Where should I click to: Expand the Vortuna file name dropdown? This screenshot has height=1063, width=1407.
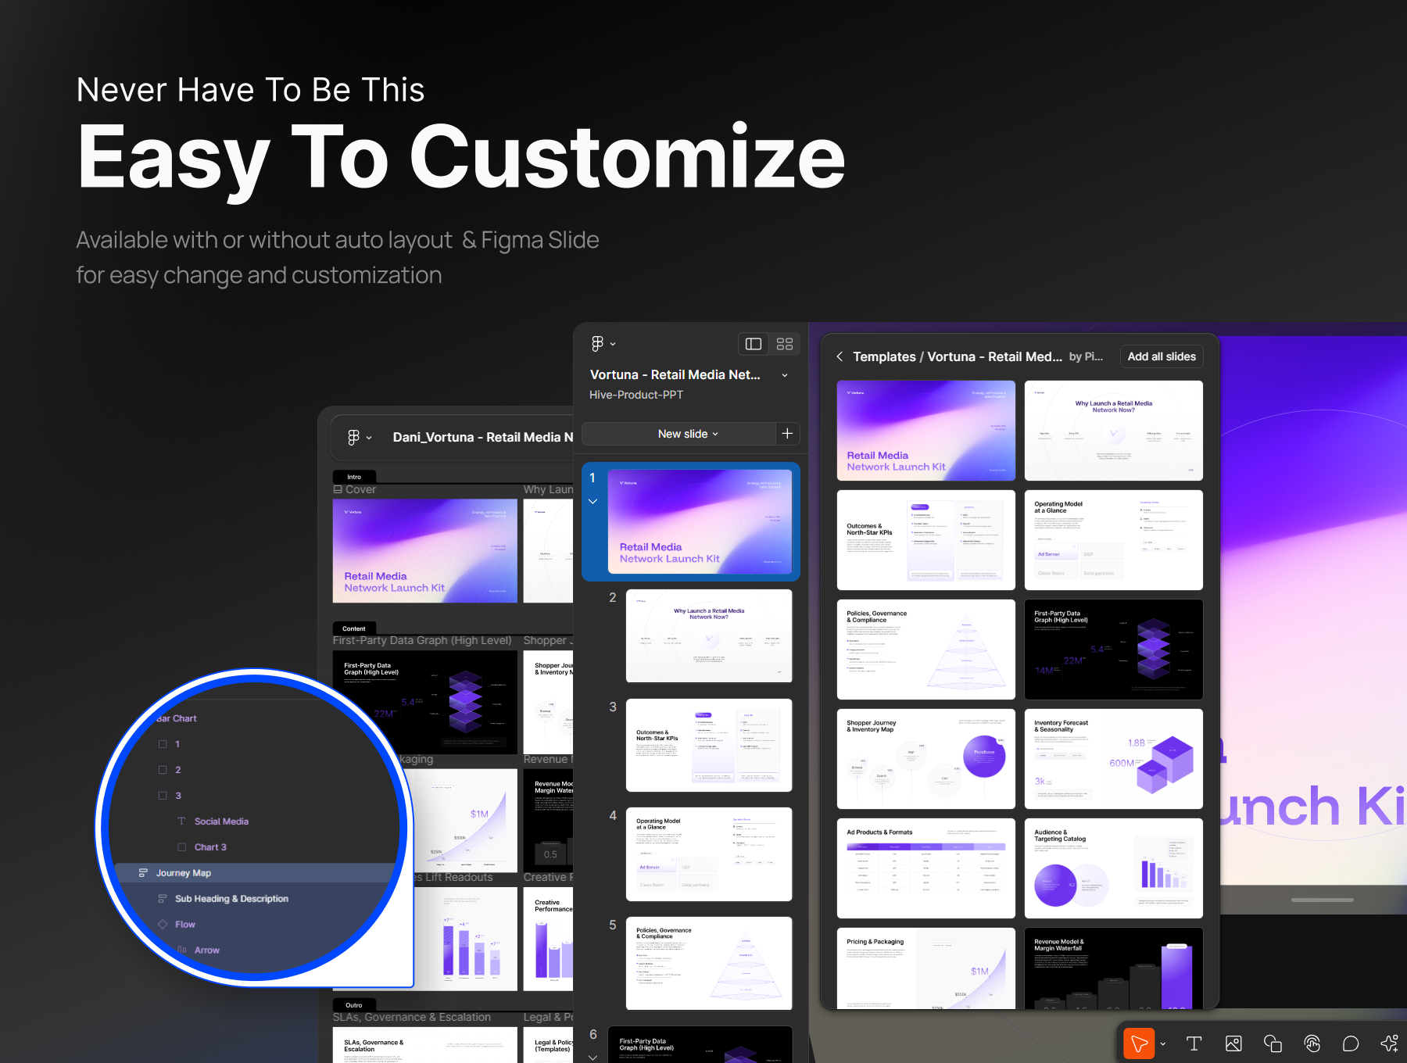click(785, 375)
